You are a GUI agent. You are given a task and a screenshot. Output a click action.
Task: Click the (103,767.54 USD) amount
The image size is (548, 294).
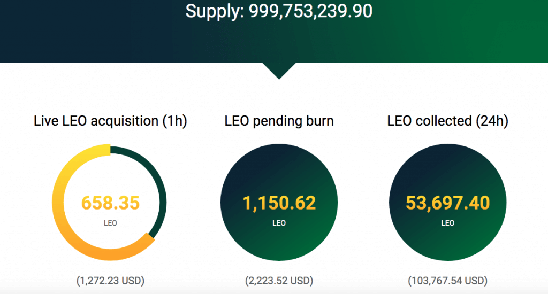pyautogui.click(x=448, y=281)
